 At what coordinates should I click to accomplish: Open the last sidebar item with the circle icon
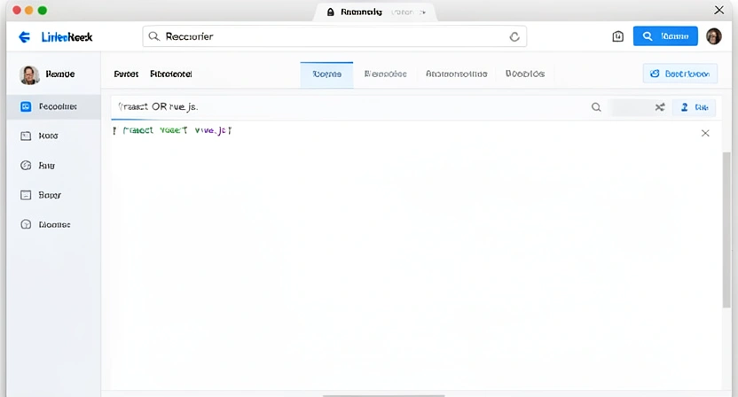50,225
